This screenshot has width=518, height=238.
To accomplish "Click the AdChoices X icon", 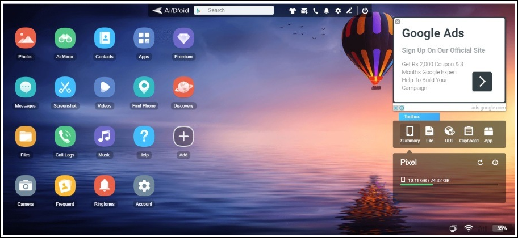I will pyautogui.click(x=396, y=108).
